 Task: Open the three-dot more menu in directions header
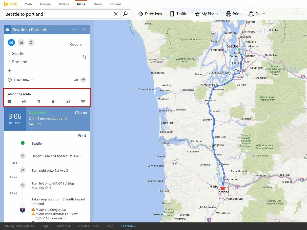pos(75,30)
